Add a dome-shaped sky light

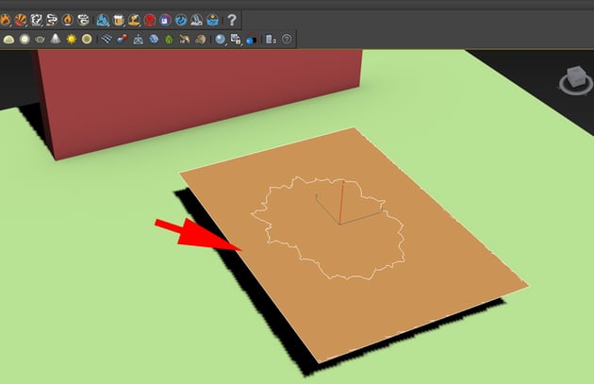[8, 39]
